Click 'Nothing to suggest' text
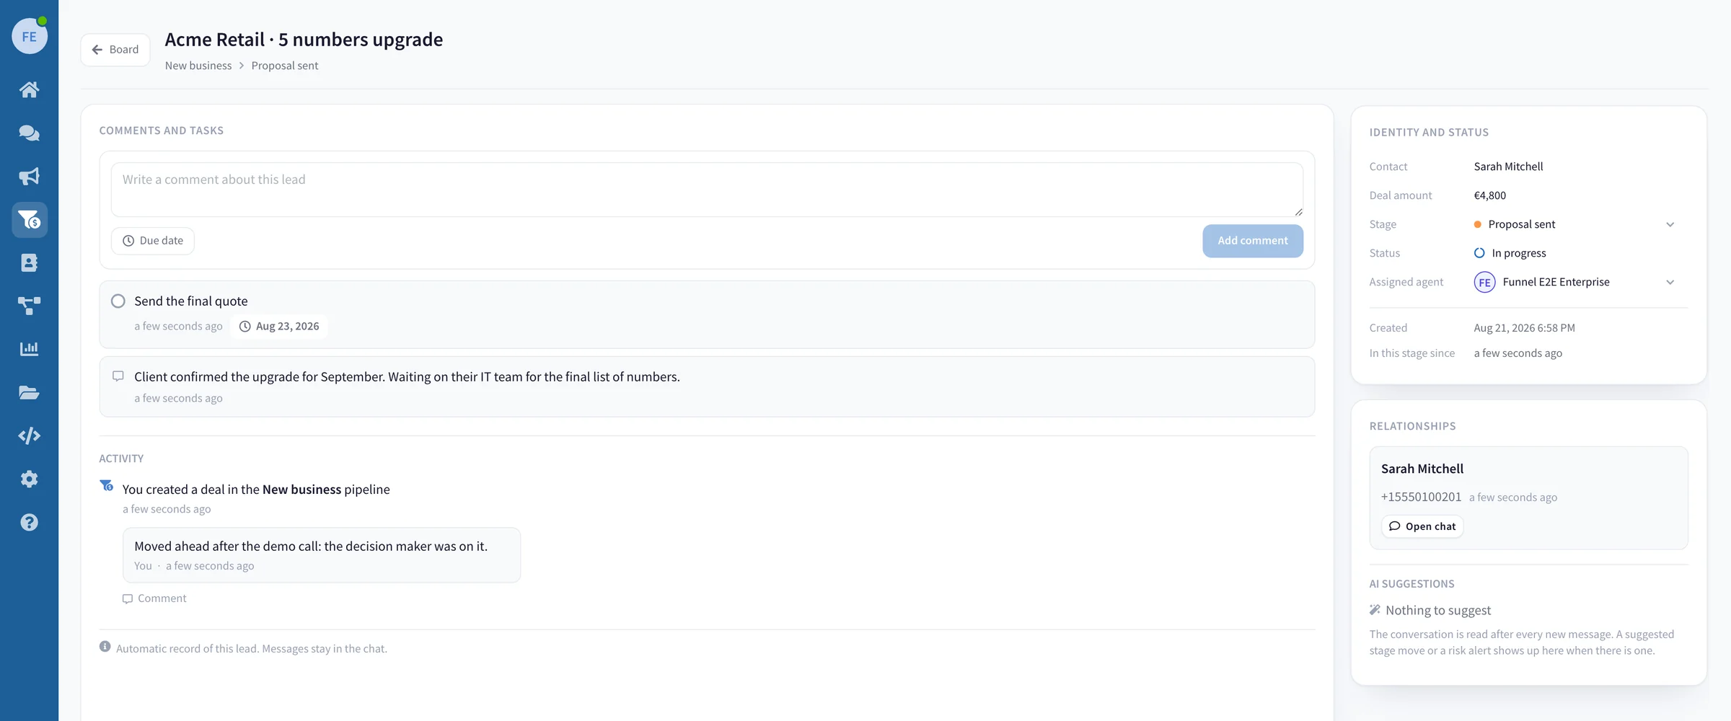The width and height of the screenshot is (1731, 721). tap(1438, 610)
